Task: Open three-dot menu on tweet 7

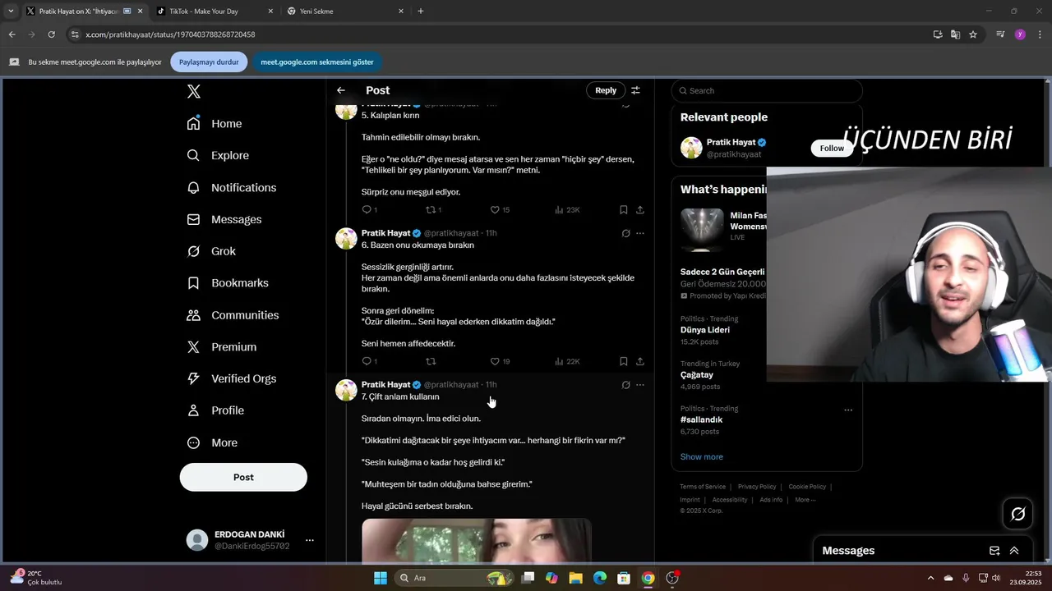Action: pos(640,384)
